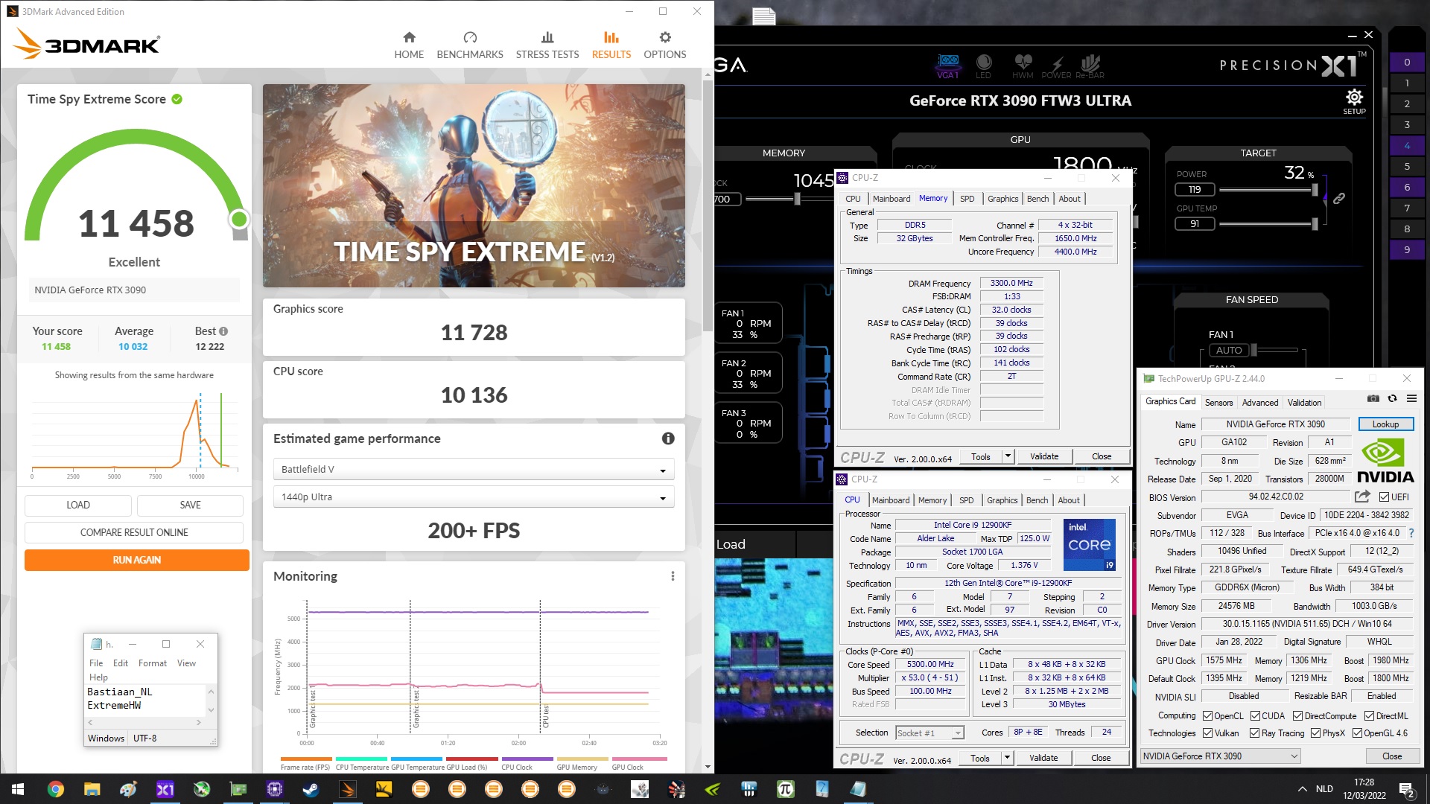Toggle UEFI checkbox in GPU-Z
Screen dimensions: 1430x804
1384,497
